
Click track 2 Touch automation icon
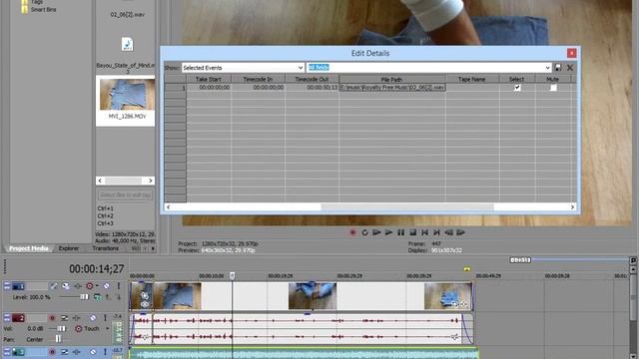point(78,328)
